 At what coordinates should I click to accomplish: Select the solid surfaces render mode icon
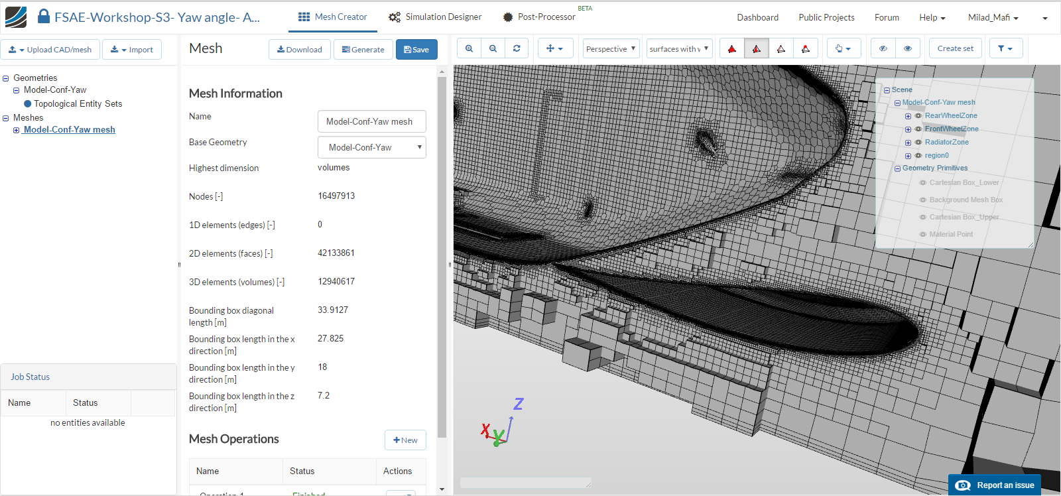(x=732, y=48)
